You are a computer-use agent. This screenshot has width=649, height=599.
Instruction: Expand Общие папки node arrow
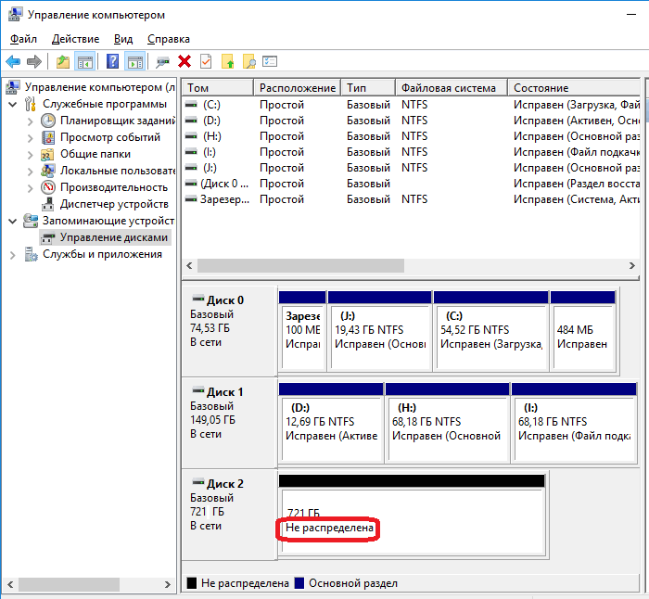pyautogui.click(x=31, y=155)
